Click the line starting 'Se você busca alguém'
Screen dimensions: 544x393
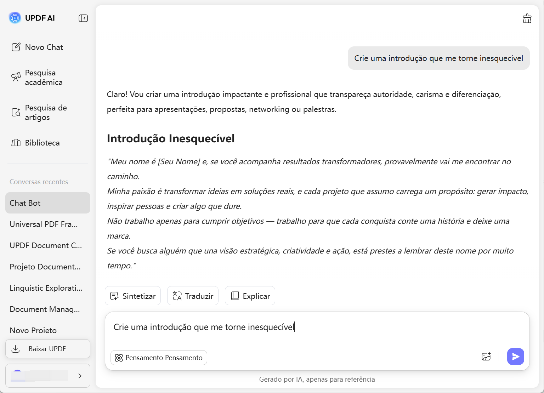310,258
